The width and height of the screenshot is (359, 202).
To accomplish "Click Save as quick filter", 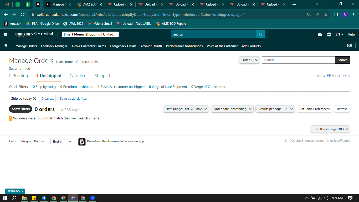I will 74,99.
